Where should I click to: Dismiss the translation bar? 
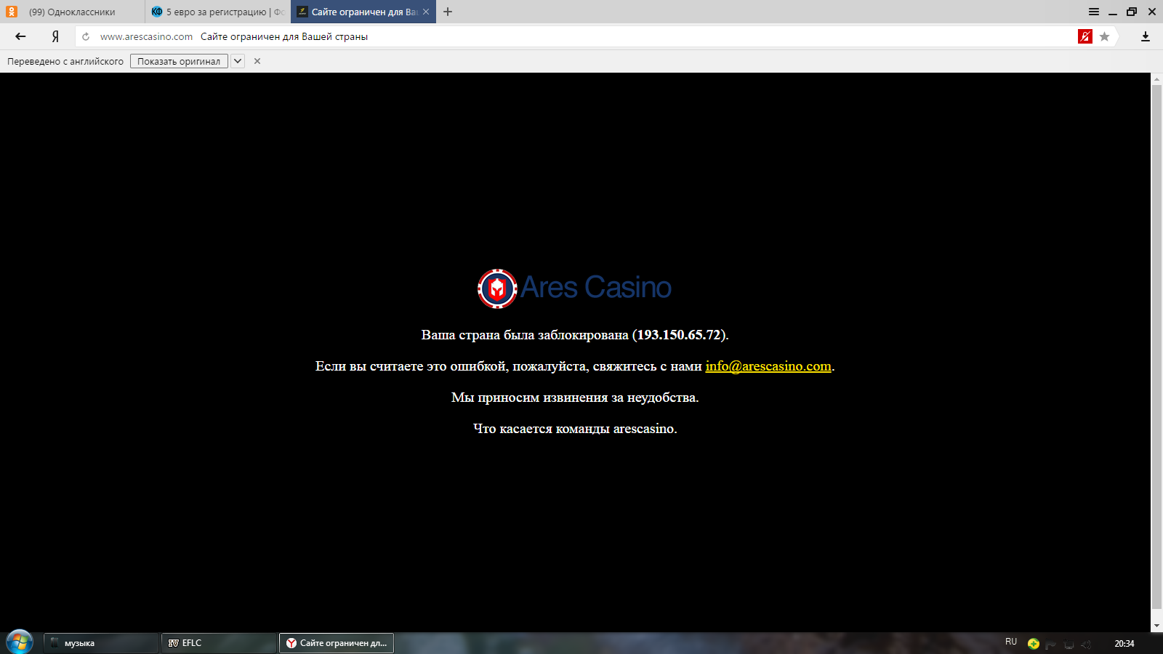[x=257, y=61]
